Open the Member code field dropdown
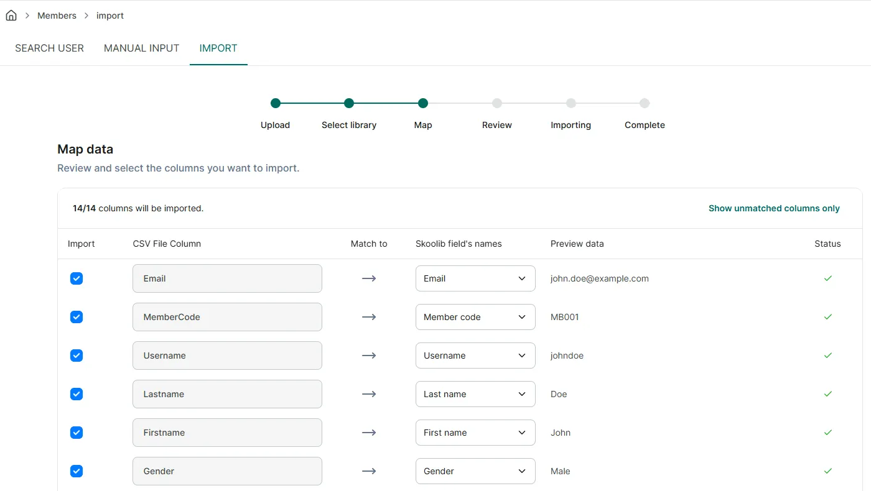 click(475, 317)
